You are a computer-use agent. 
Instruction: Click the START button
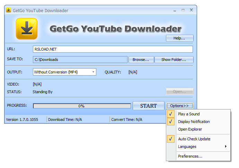click(149, 106)
